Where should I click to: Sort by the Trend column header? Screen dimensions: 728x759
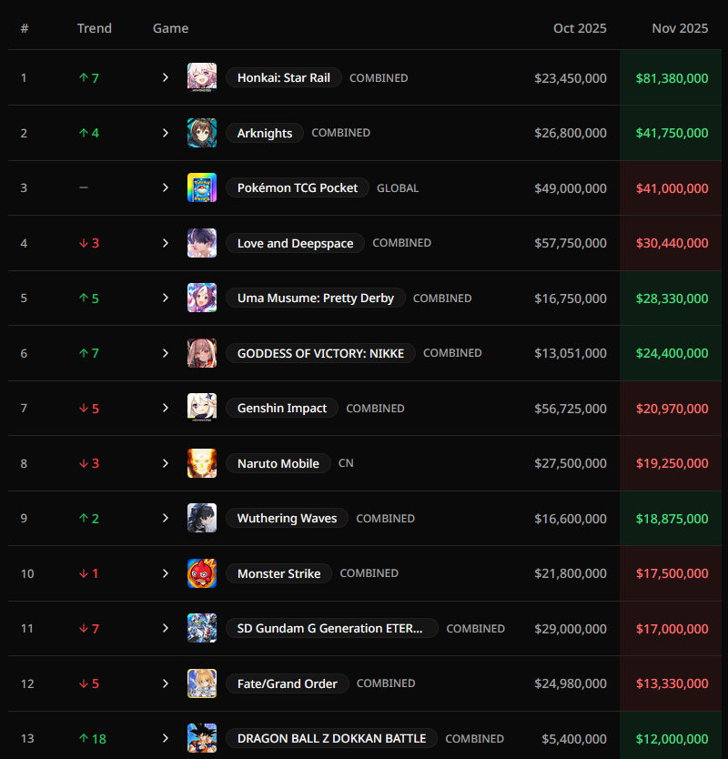pos(95,28)
